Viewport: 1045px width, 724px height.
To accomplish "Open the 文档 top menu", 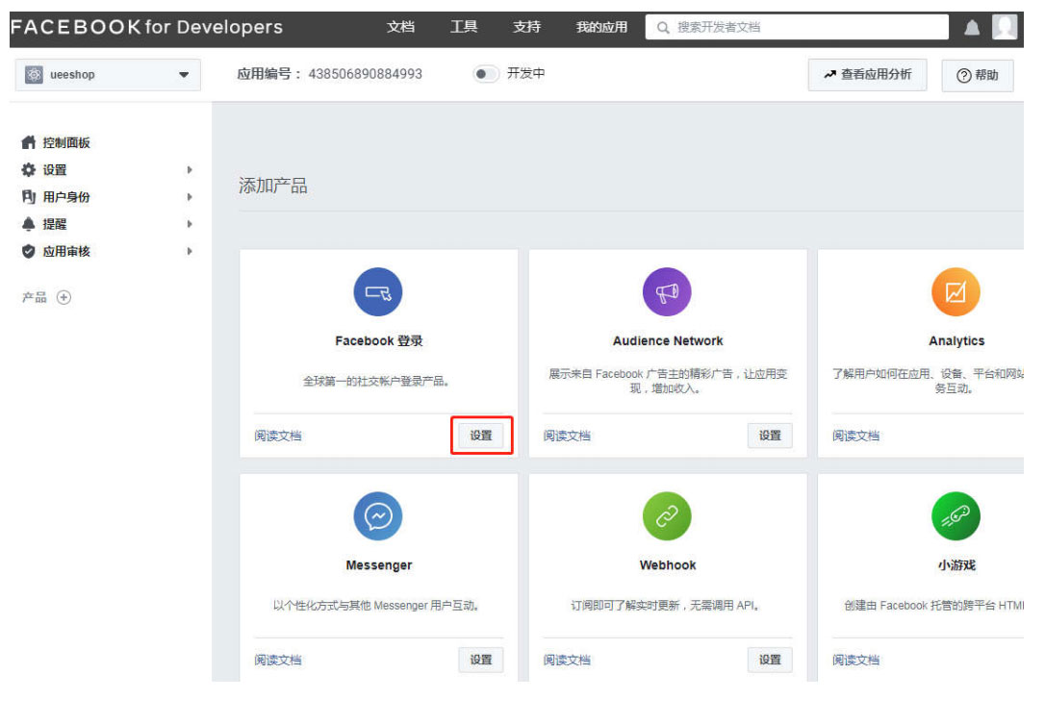I will coord(400,27).
